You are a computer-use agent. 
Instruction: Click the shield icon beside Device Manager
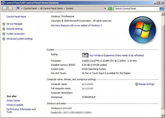(x=4, y=24)
